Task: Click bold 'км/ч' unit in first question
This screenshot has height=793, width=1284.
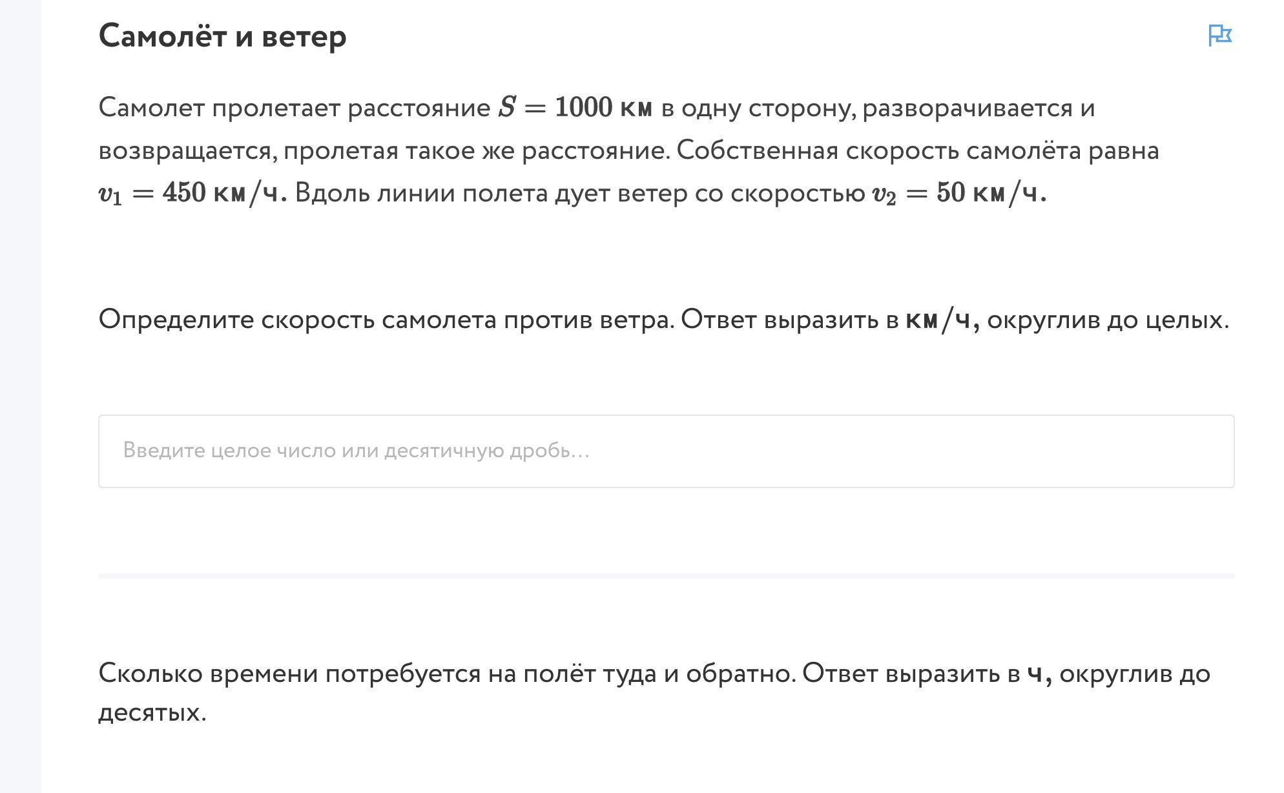Action: tap(942, 319)
